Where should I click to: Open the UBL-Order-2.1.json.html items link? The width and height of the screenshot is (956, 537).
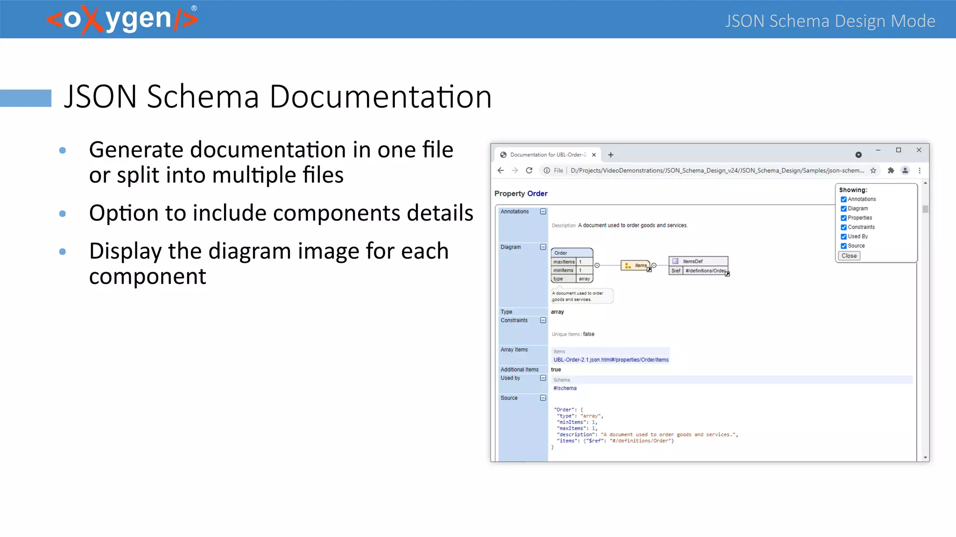tap(611, 360)
